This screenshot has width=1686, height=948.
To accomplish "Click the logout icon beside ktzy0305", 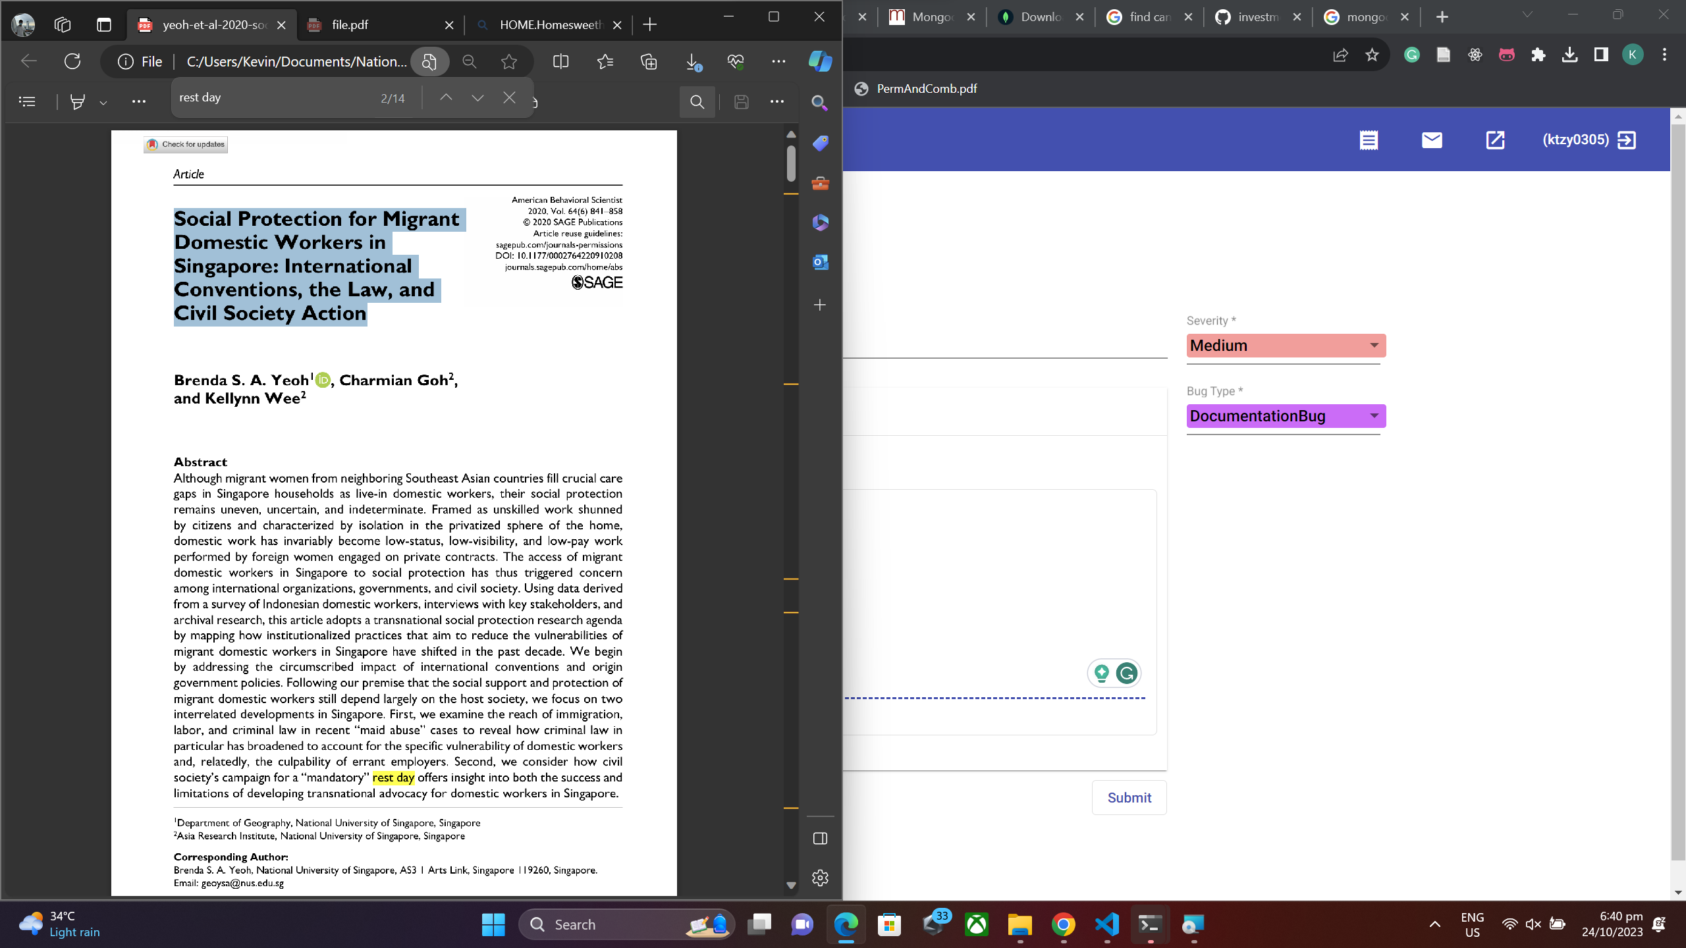I will [x=1626, y=140].
